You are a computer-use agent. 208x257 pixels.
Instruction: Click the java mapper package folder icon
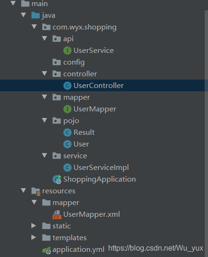[x=57, y=97]
